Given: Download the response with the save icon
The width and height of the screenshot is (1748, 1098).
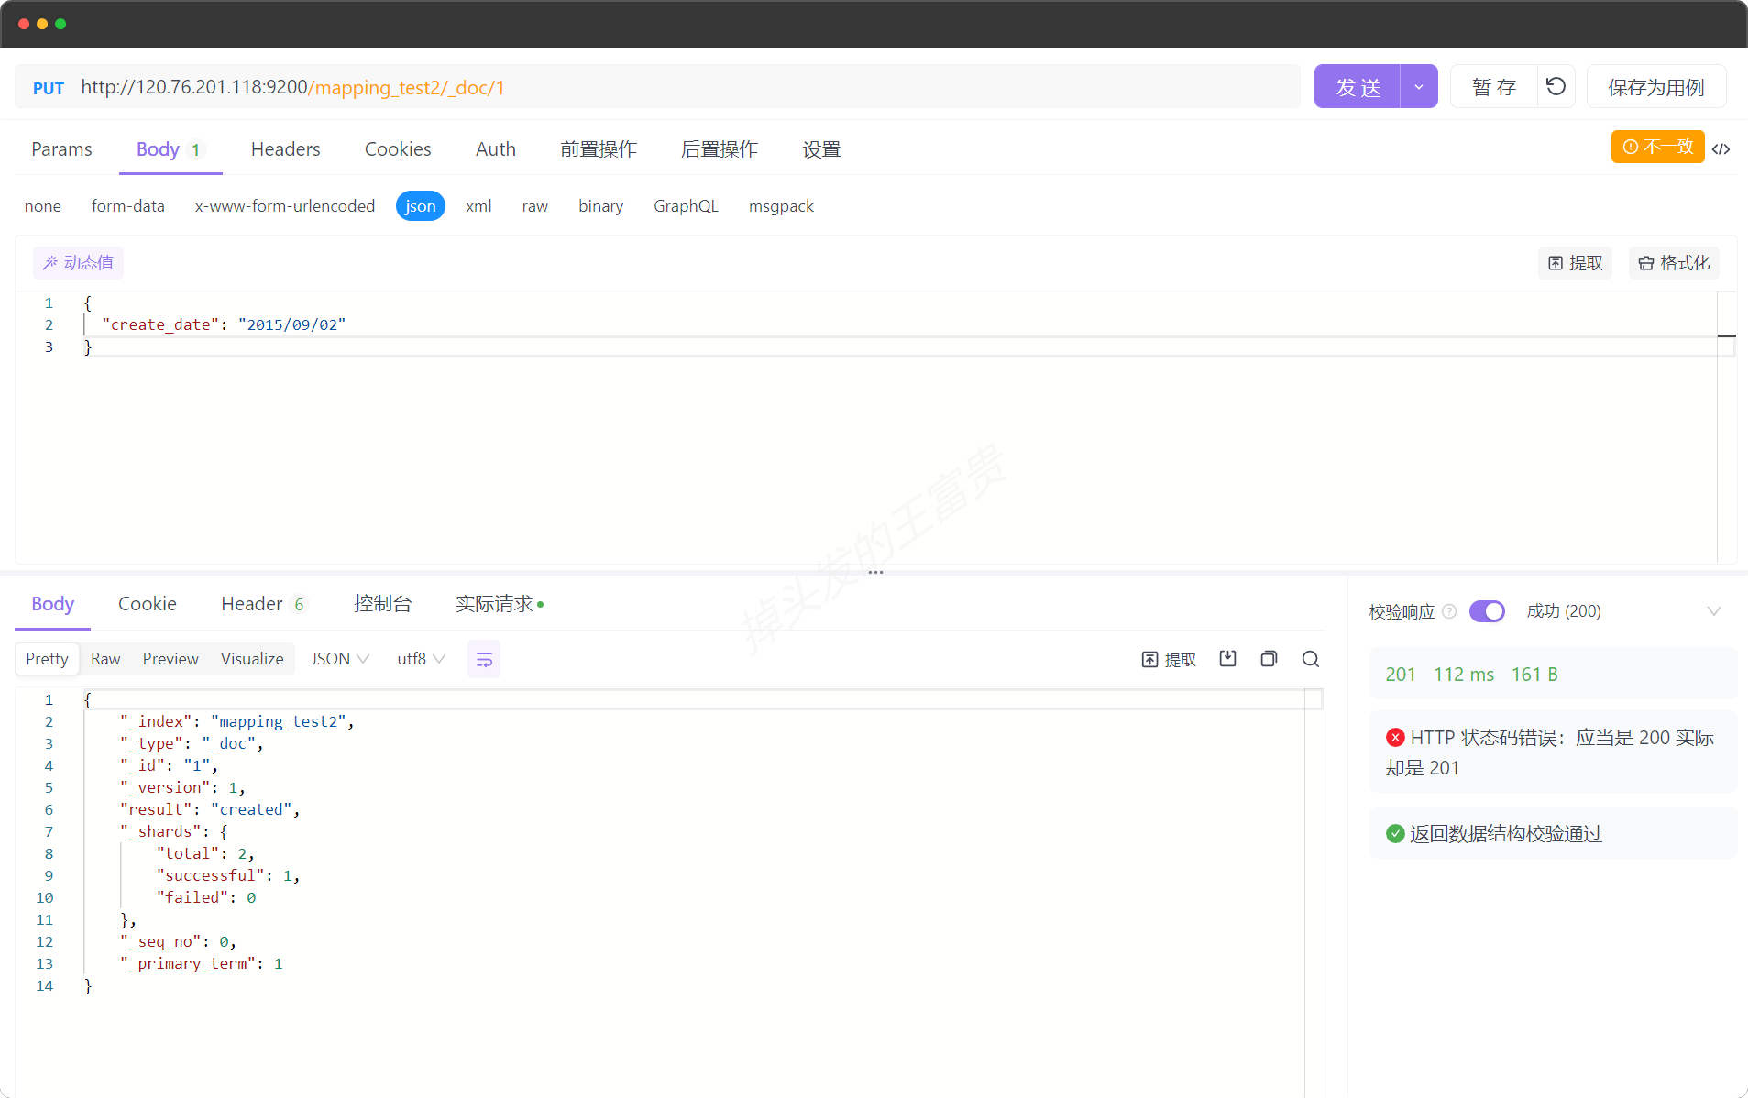Looking at the screenshot, I should click(x=1228, y=658).
